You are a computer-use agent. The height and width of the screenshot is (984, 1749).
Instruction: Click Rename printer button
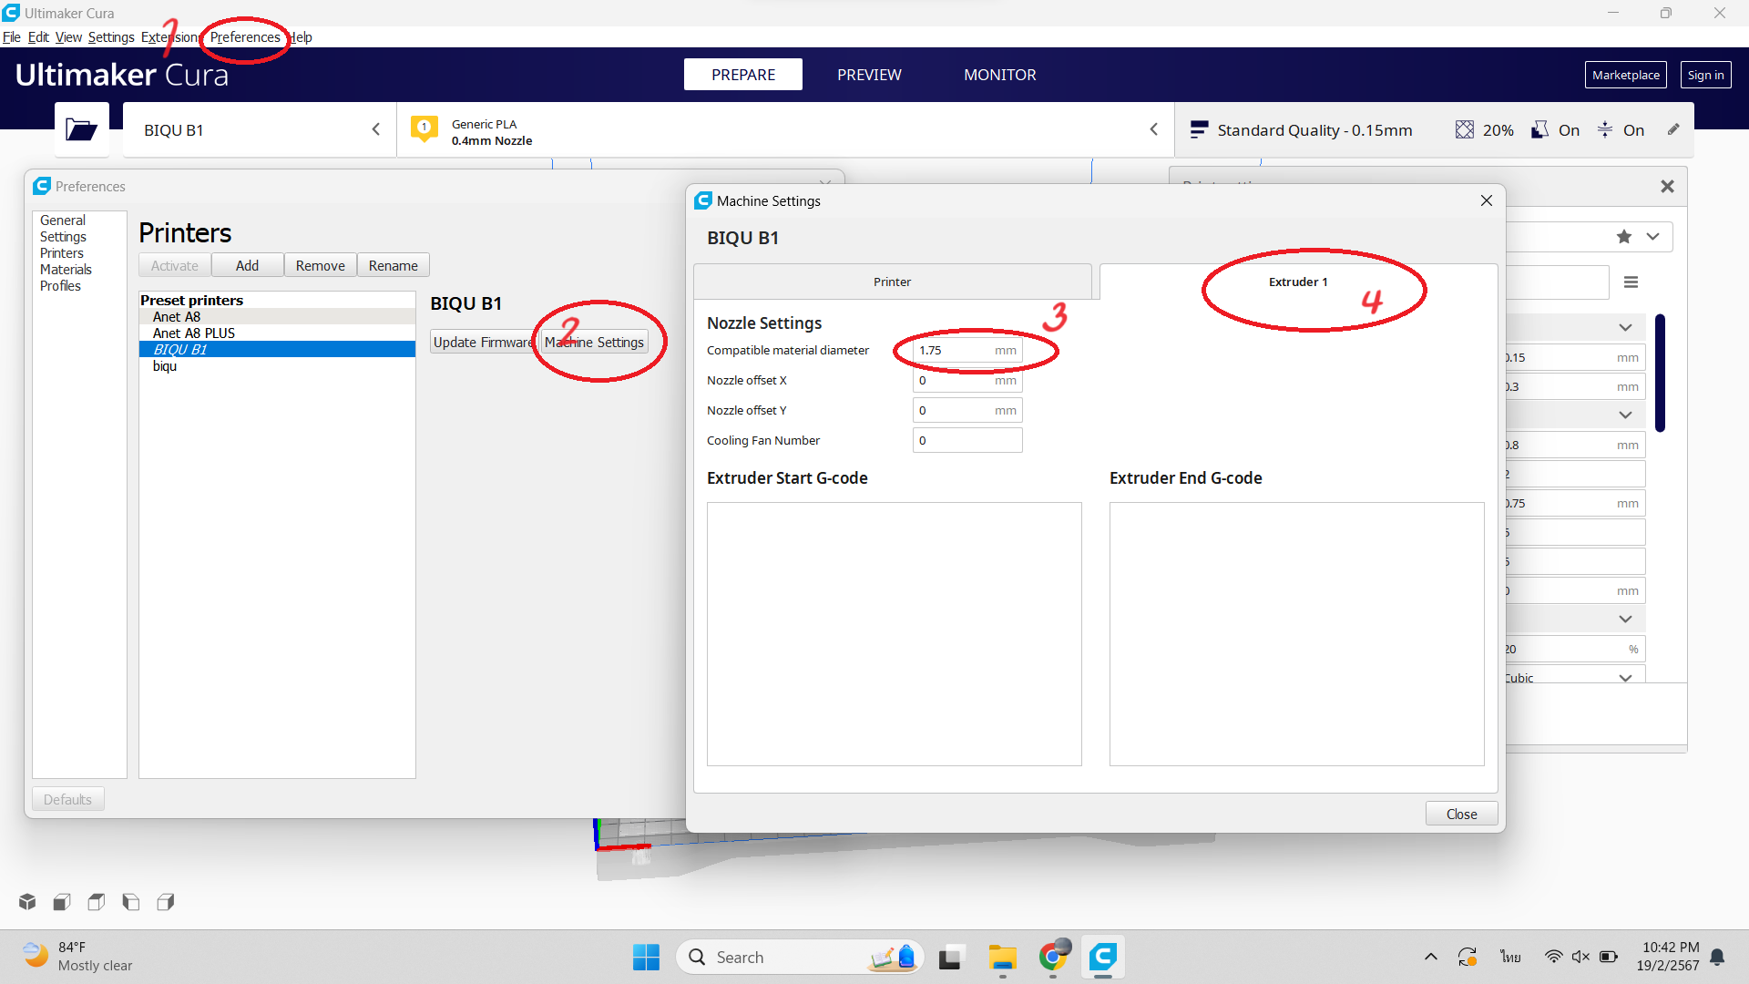click(393, 265)
